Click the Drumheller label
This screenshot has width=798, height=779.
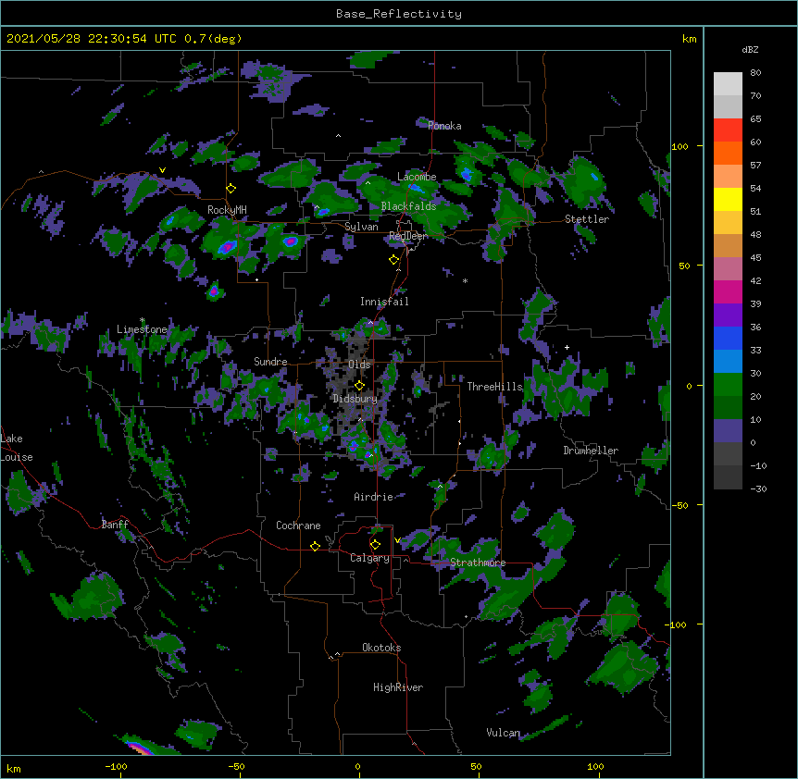point(591,451)
